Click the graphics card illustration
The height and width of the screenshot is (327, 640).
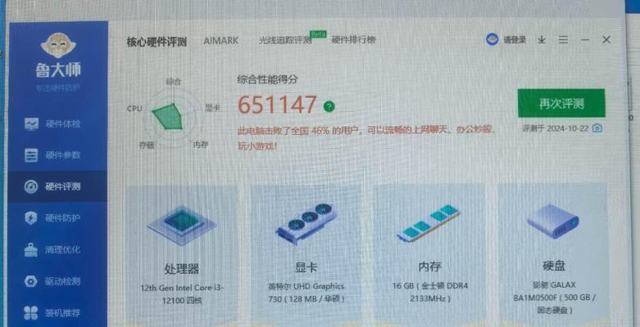pos(306,223)
